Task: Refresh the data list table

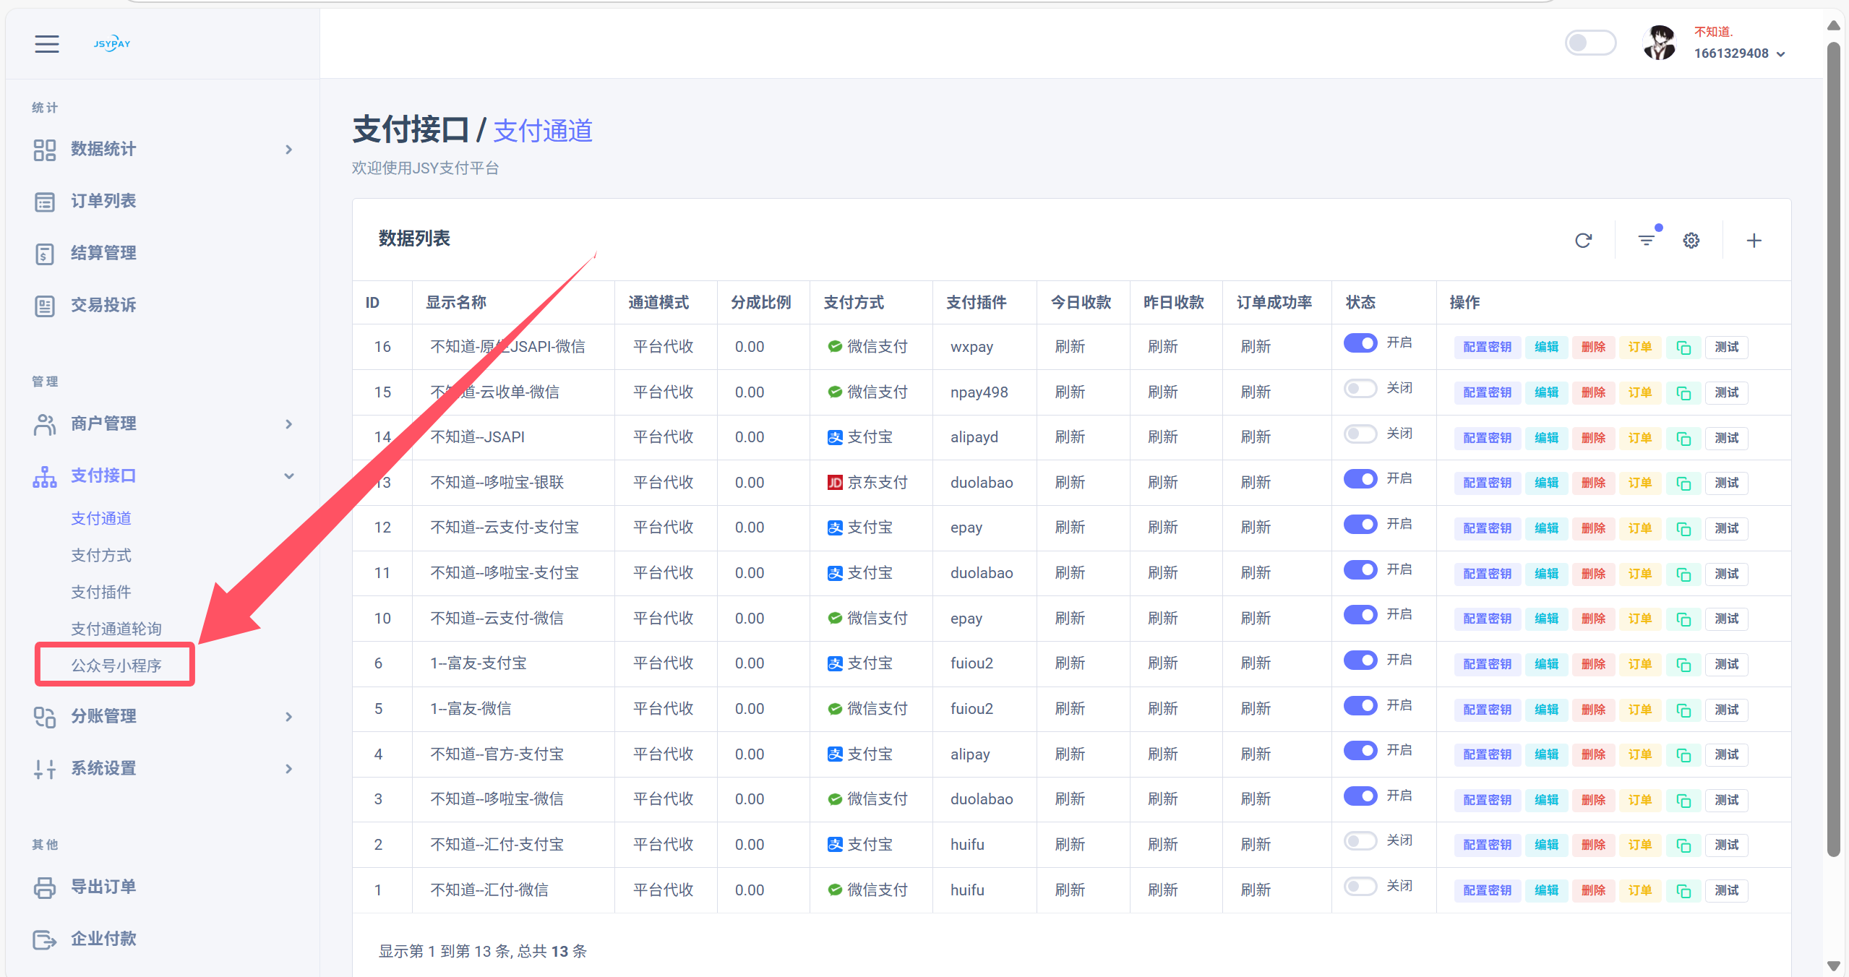Action: 1583,241
